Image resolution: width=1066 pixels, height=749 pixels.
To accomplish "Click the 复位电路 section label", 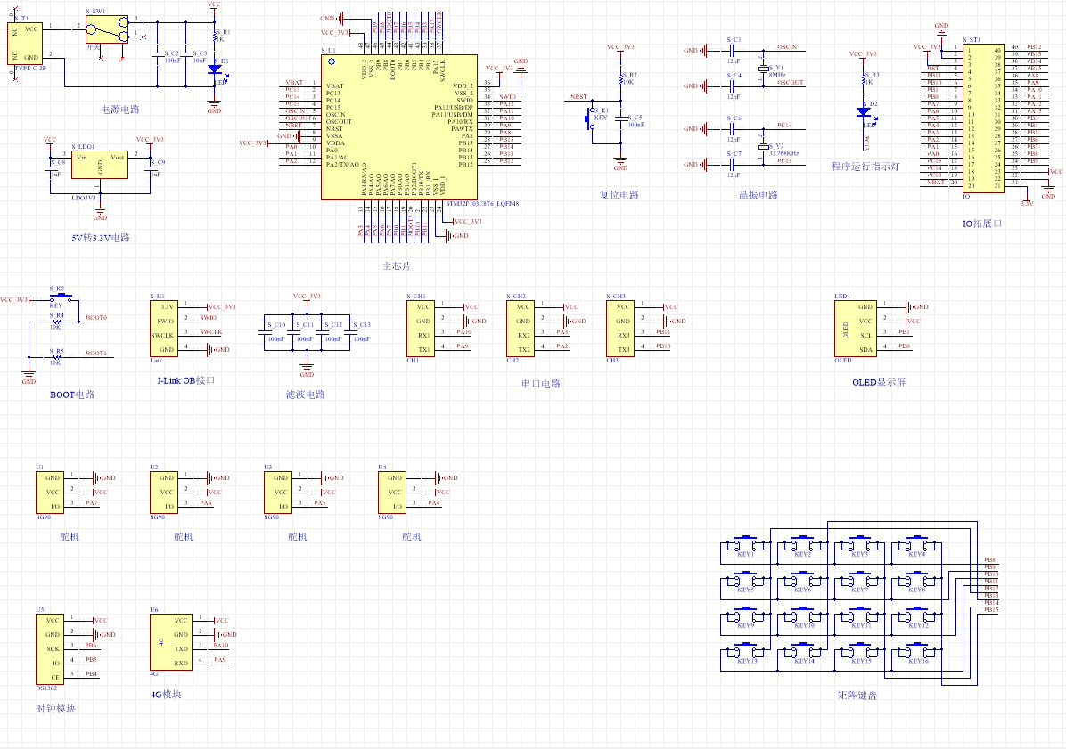I will click(619, 195).
